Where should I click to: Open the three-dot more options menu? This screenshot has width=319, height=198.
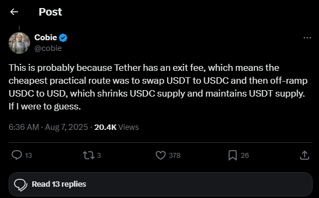tap(307, 38)
